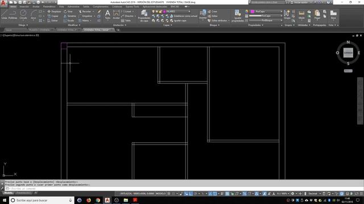Open Propiedades de capa manager

(x=144, y=16)
